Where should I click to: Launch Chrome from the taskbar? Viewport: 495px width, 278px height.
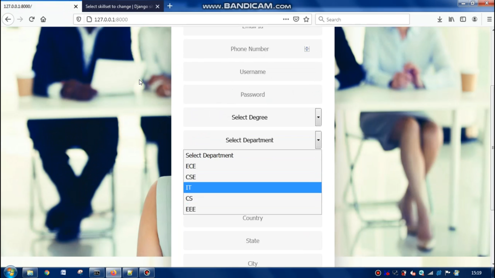point(47,272)
